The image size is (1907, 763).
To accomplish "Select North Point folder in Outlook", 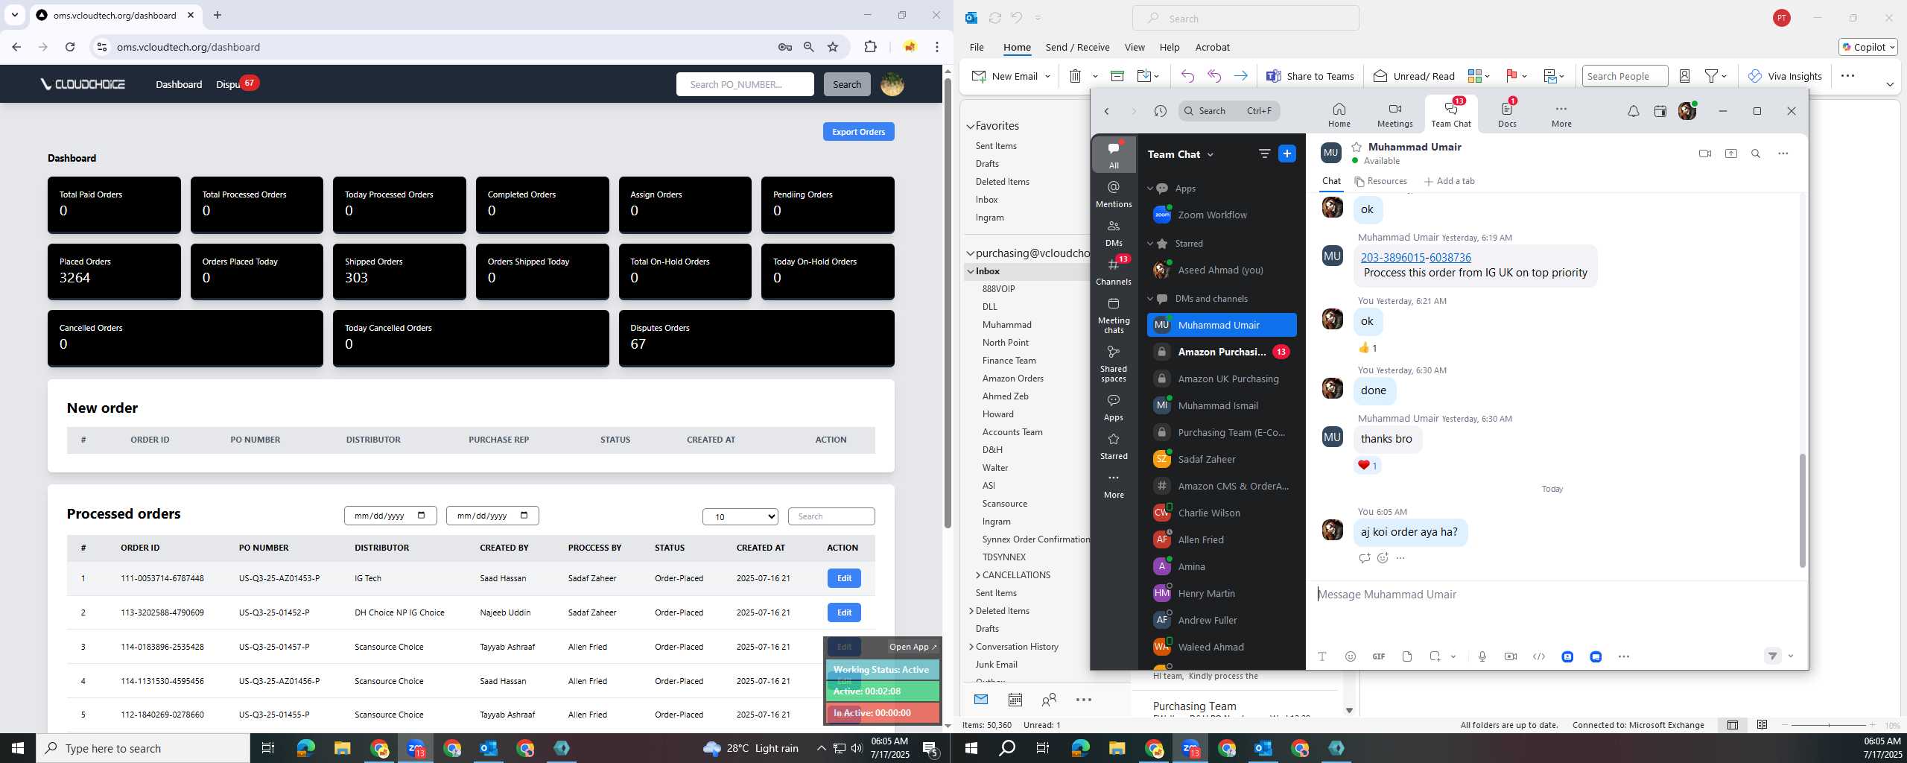I will click(1005, 343).
